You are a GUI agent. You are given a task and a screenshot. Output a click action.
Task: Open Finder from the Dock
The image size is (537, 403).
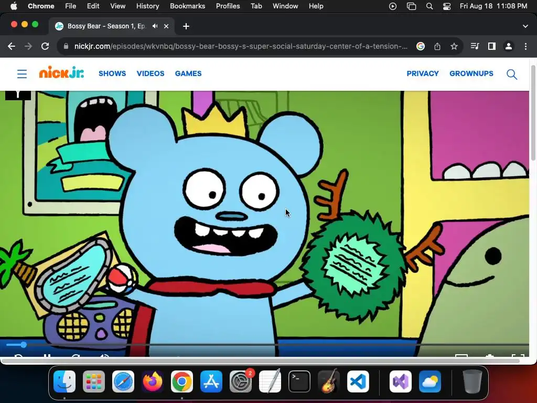[65, 381]
